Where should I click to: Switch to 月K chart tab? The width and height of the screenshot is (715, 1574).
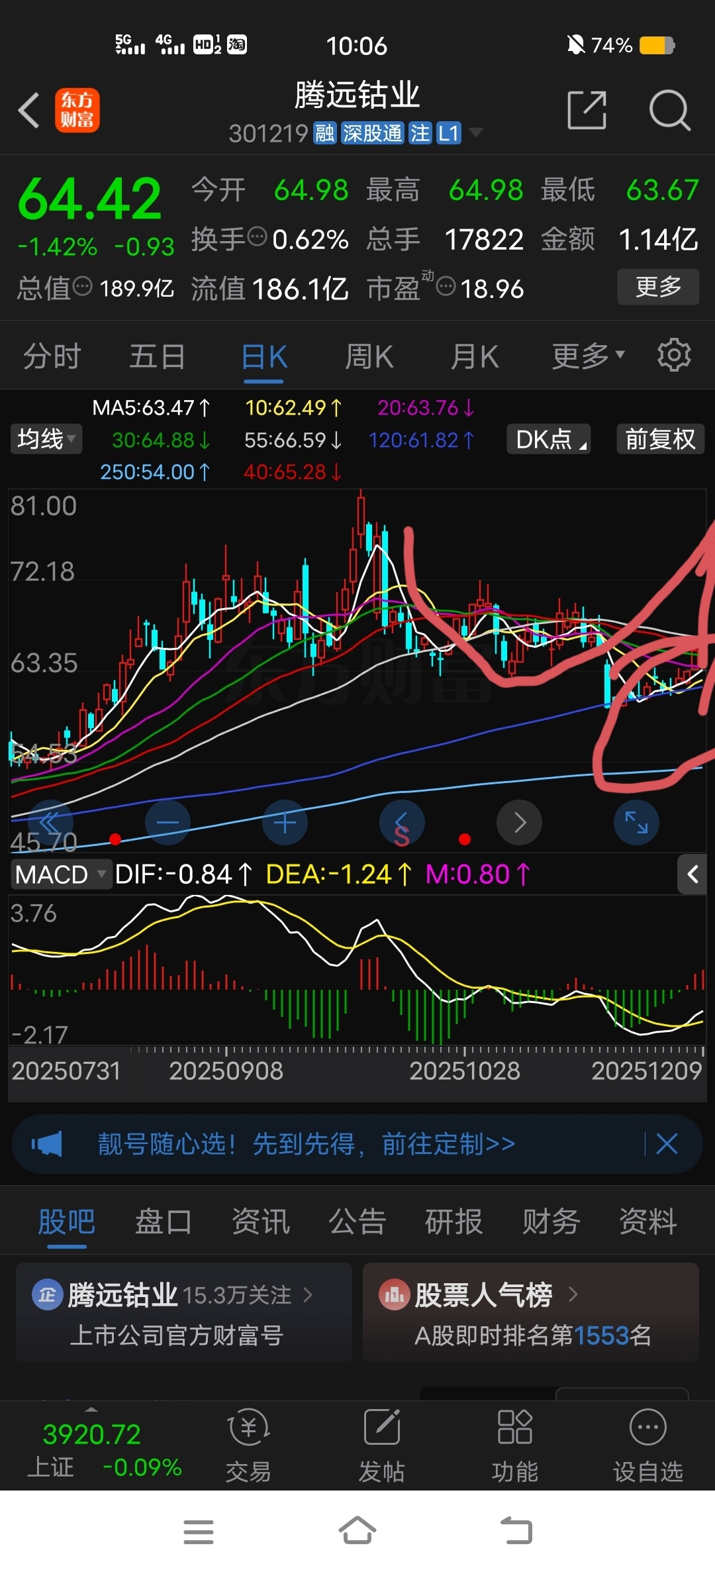pyautogui.click(x=474, y=356)
